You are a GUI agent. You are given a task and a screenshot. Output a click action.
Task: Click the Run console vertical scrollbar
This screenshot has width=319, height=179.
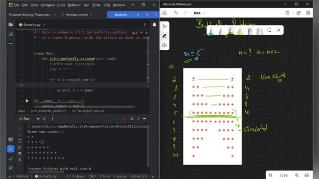click(x=148, y=145)
